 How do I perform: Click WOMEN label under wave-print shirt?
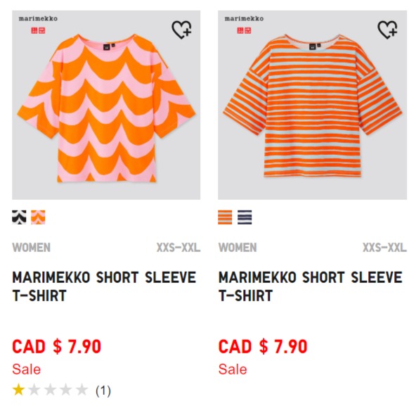point(32,248)
